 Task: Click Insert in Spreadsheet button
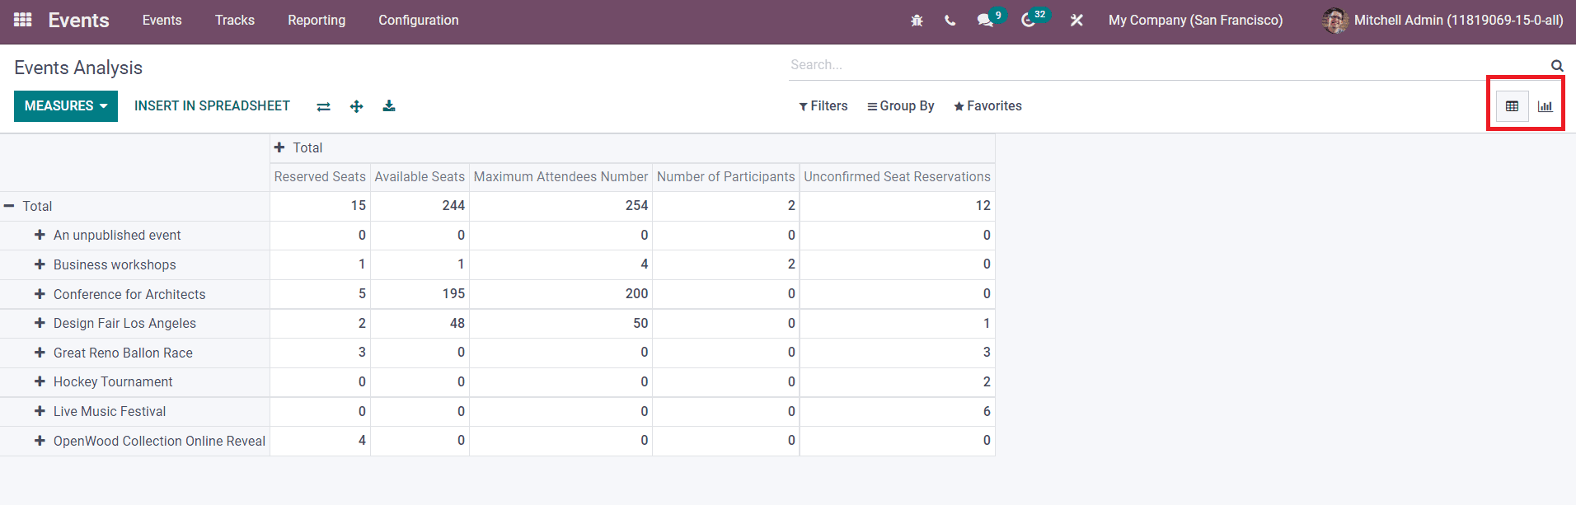point(212,106)
